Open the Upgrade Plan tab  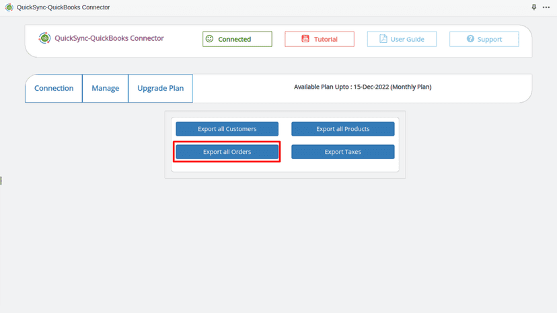pyautogui.click(x=161, y=89)
